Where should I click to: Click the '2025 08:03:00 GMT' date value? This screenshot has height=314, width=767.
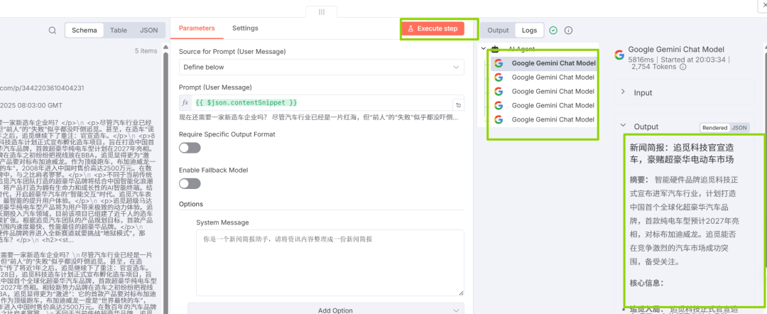31,105
